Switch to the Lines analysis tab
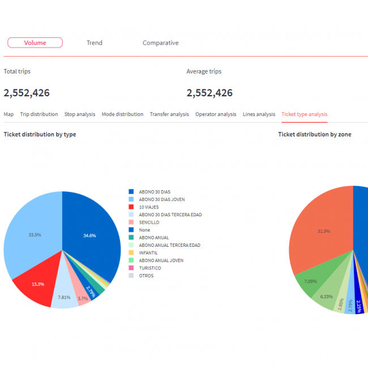368x368 pixels. tap(259, 114)
